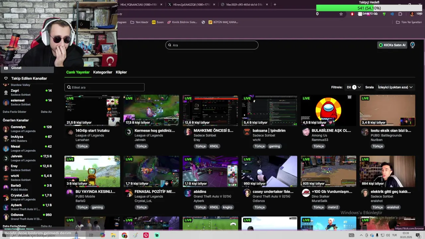Switch to the Canlı Yayınlar tab

click(x=78, y=72)
